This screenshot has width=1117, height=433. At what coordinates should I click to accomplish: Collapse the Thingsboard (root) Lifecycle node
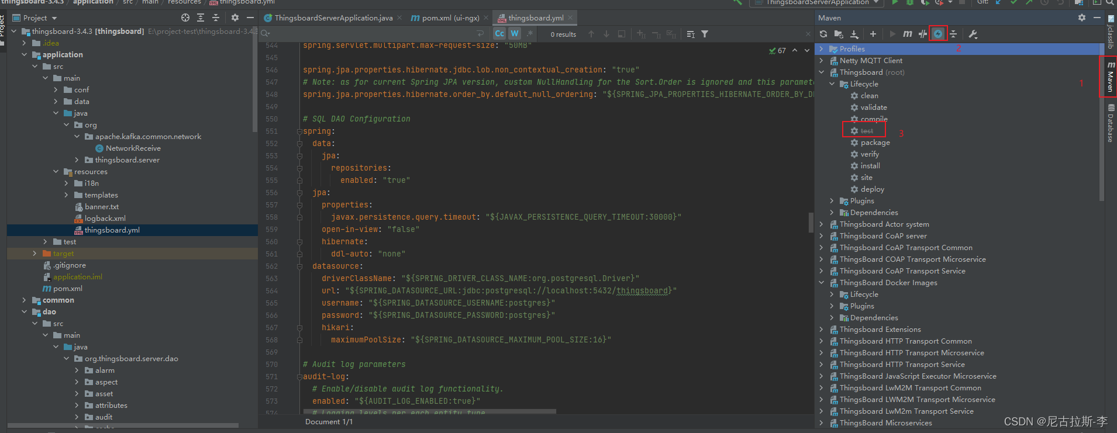click(832, 84)
